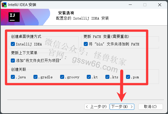This screenshot has width=168, height=114.
Task: Uncheck the IntelliJ IDEA desktop shortcut checkbox
Action: point(13,44)
